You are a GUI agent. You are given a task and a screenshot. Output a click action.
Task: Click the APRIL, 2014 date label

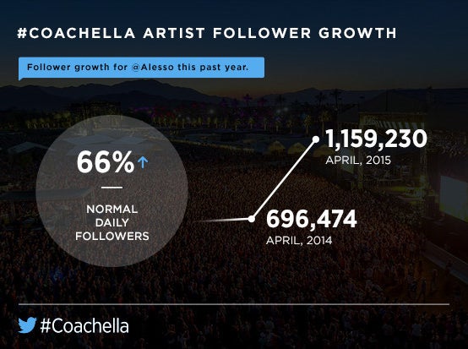click(299, 240)
